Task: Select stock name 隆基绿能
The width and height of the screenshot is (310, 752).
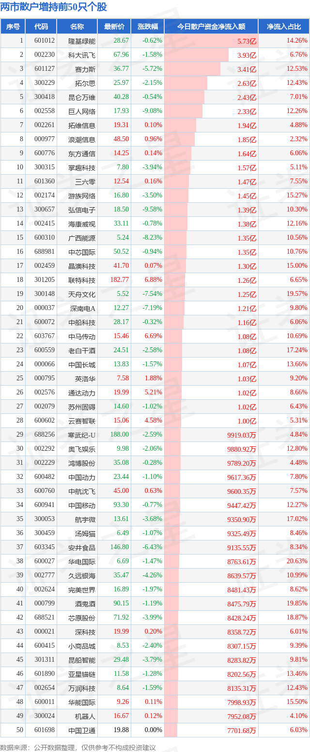Action: click(x=82, y=41)
